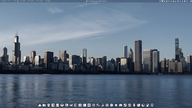The height and width of the screenshot is (108, 192).
Task: Click the shield tray icon
Action: pyautogui.click(x=164, y=1)
